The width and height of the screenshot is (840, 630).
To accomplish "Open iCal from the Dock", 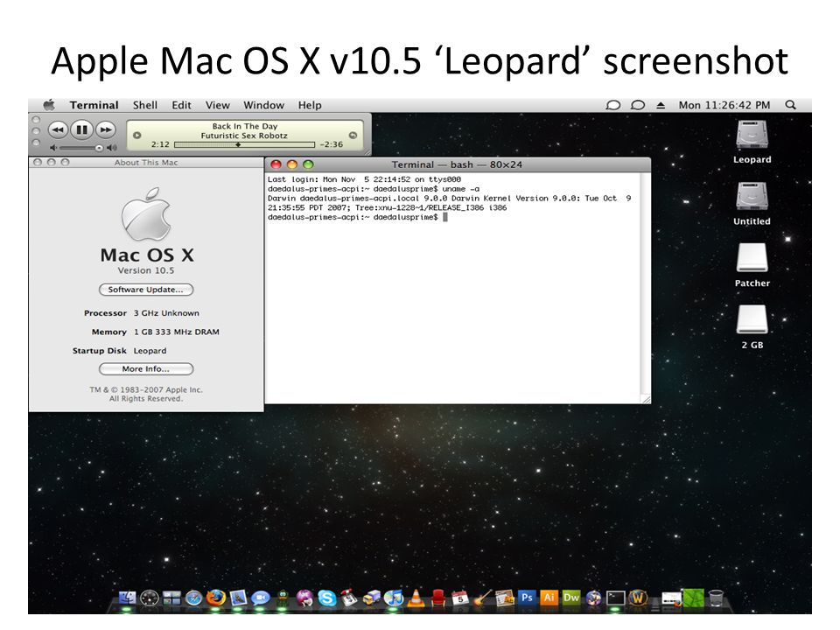I will point(460,598).
